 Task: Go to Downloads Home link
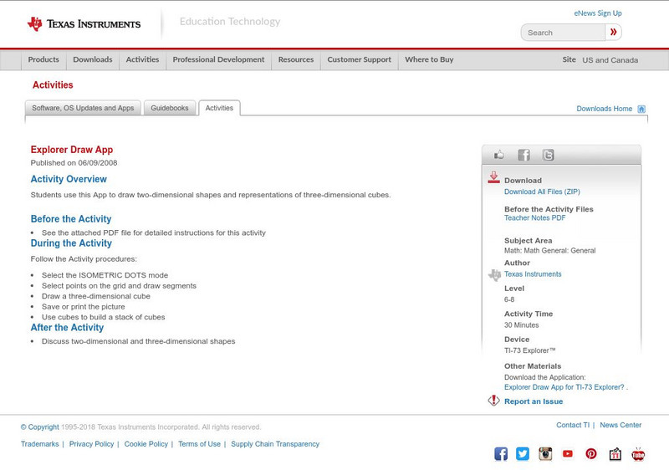604,109
